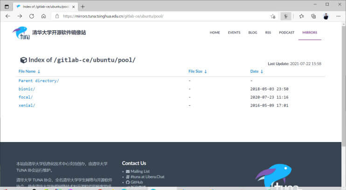Open the browser home page
The height and width of the screenshot is (190, 346).
pyautogui.click(x=43, y=16)
